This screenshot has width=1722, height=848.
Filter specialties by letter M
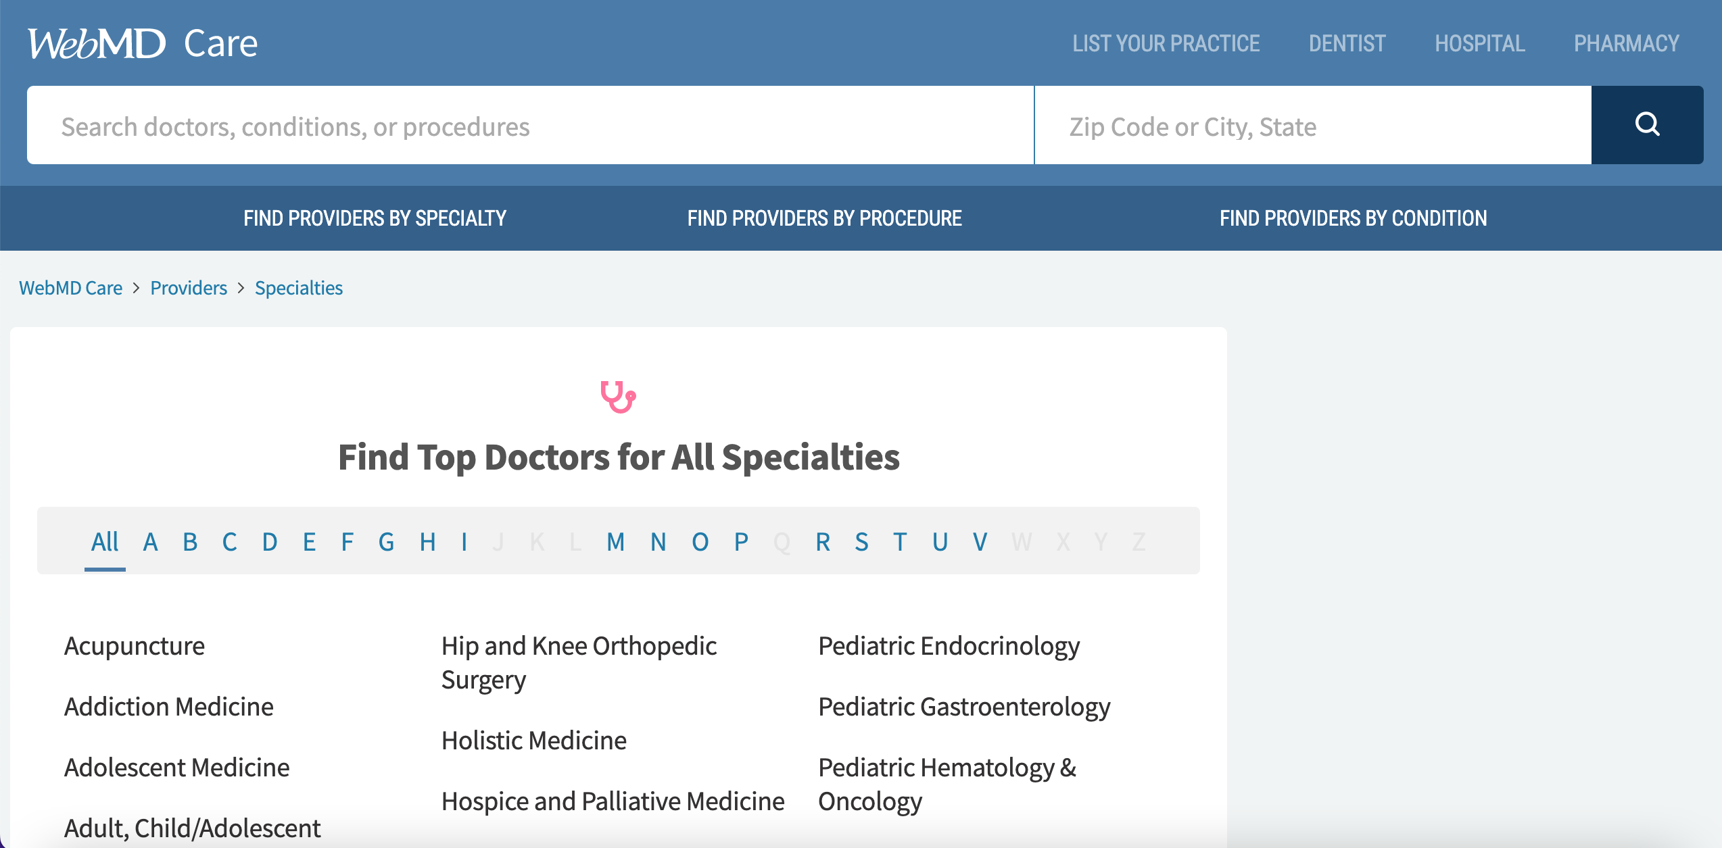click(x=615, y=542)
